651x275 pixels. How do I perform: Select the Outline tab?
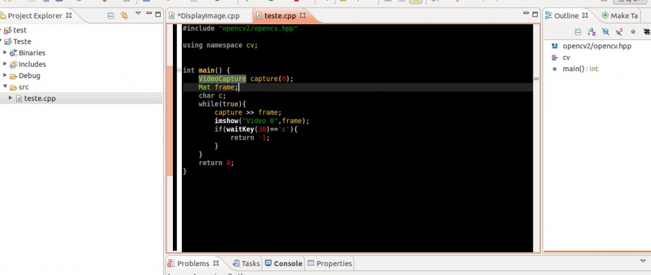(x=566, y=16)
